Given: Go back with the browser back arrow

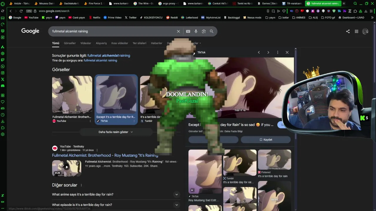Looking at the screenshot, I should point(11,11).
